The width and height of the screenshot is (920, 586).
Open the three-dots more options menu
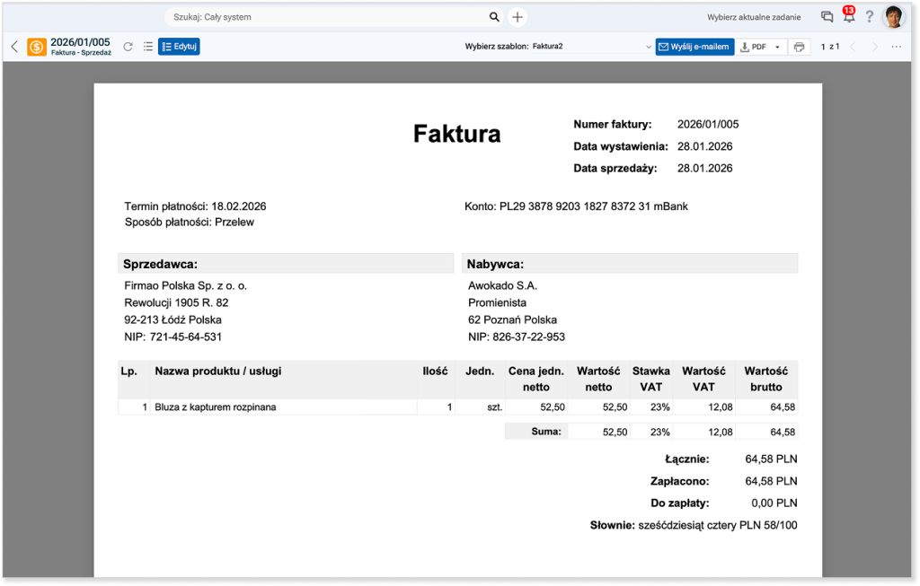[x=897, y=47]
